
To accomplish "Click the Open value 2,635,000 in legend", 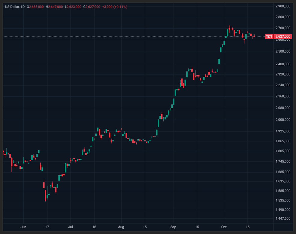I will click(36, 7).
